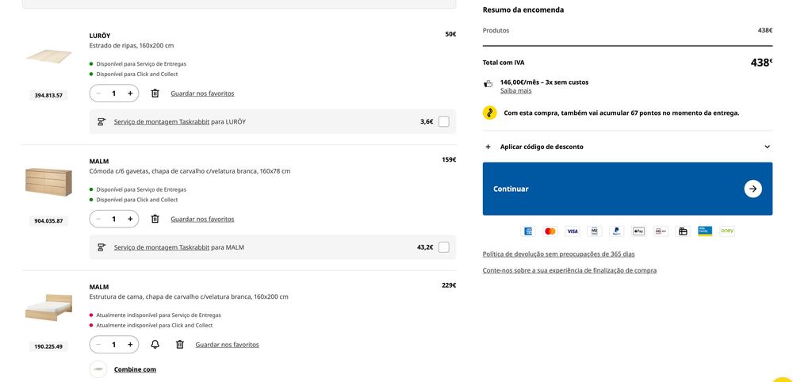The image size is (793, 382).
Task: Increase MALM bed frame quantity
Action: point(130,345)
